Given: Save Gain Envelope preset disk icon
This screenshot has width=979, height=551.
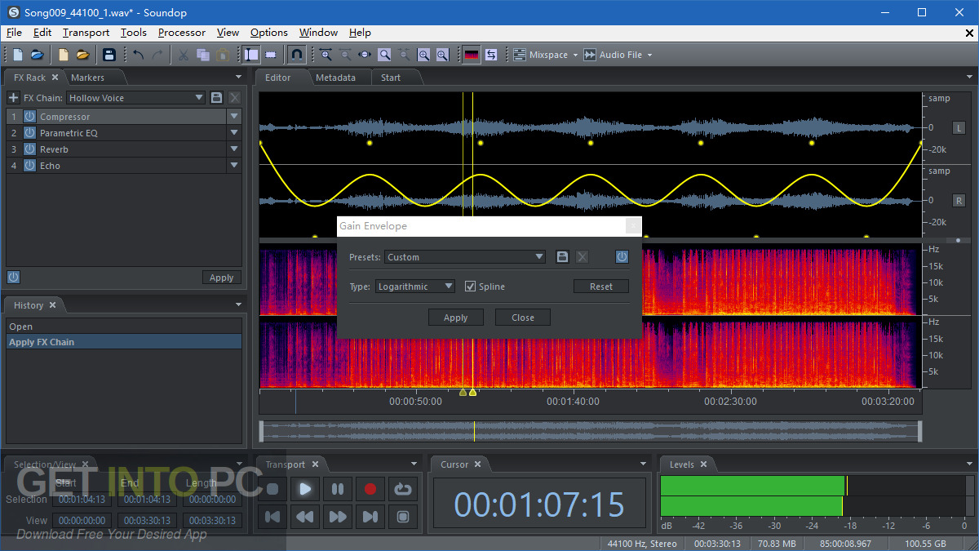Looking at the screenshot, I should (562, 256).
